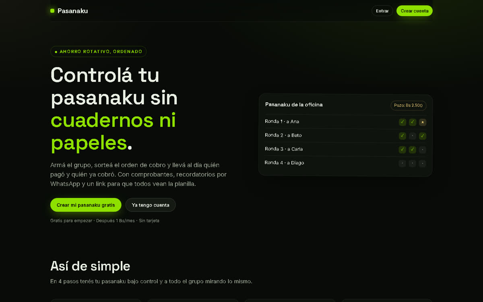483x302 pixels.
Task: Click the star icon in Ronda 1 row
Action: pyautogui.click(x=422, y=122)
